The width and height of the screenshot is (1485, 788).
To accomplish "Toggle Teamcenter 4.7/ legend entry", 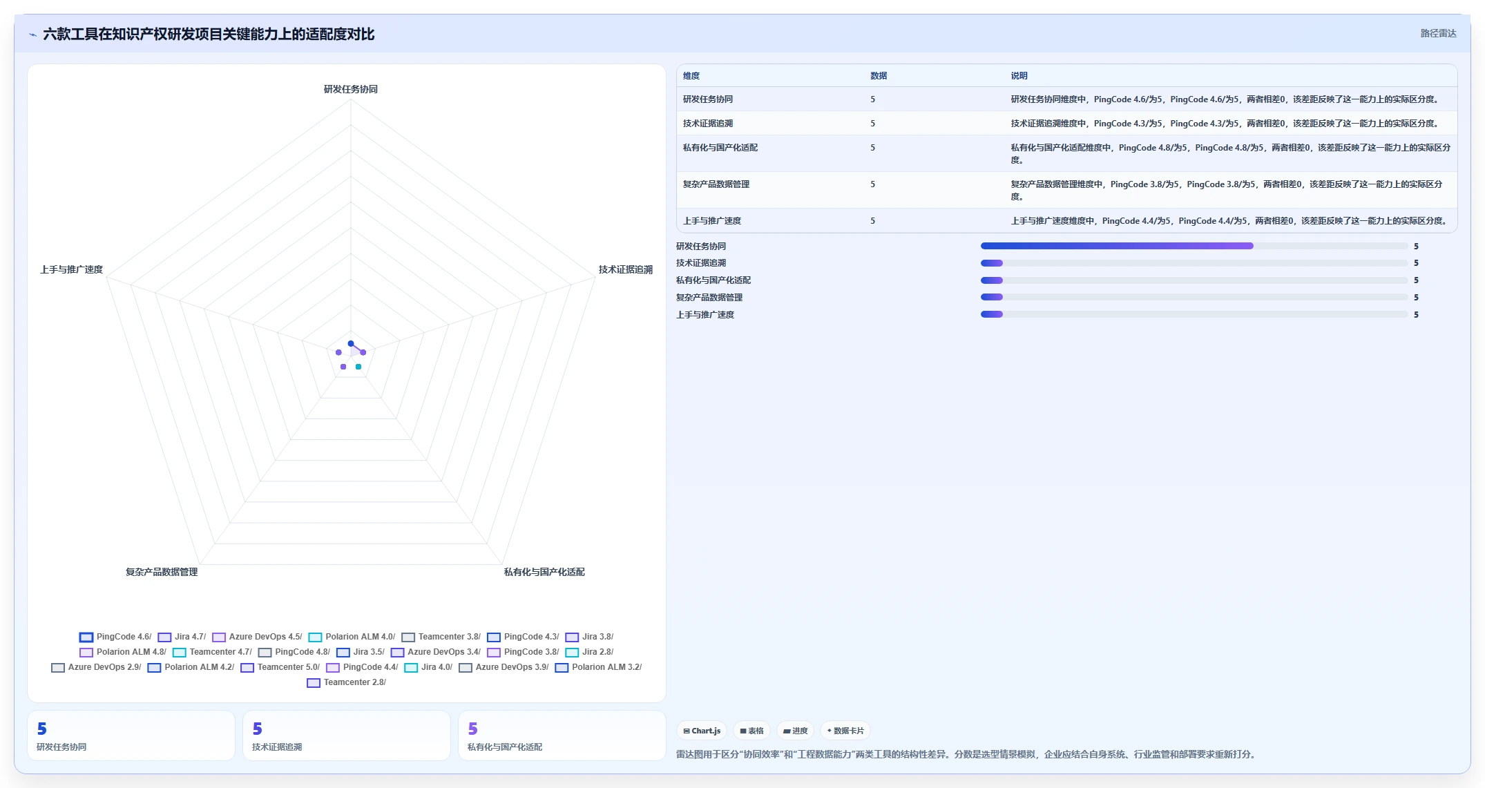I will (212, 652).
